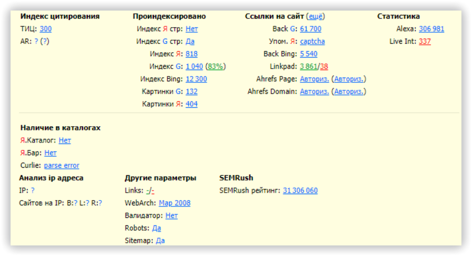Image resolution: width=472 pixels, height=256 pixels.
Task: Open Alexa rank 306 981
Action: (431, 29)
